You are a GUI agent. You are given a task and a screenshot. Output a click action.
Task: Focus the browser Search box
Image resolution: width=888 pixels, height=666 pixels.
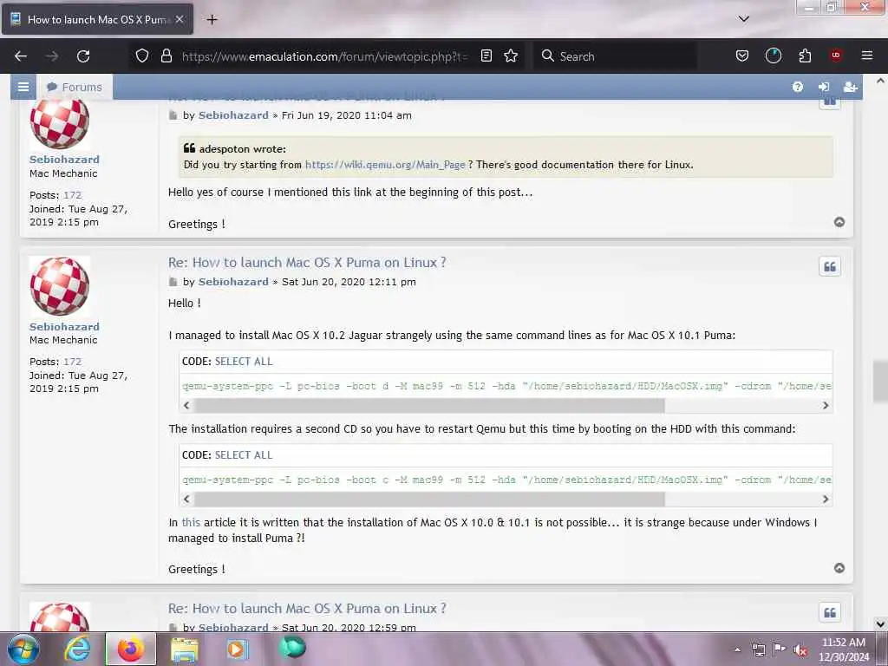tap(615, 56)
